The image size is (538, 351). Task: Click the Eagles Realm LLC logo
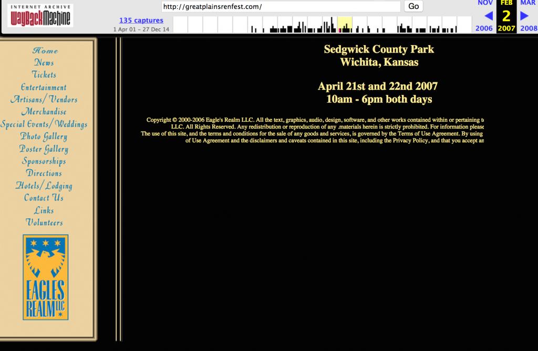[45, 277]
